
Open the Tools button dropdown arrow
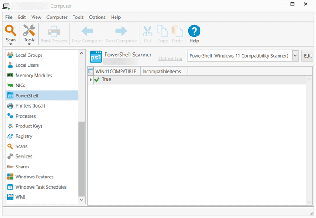[x=29, y=44]
